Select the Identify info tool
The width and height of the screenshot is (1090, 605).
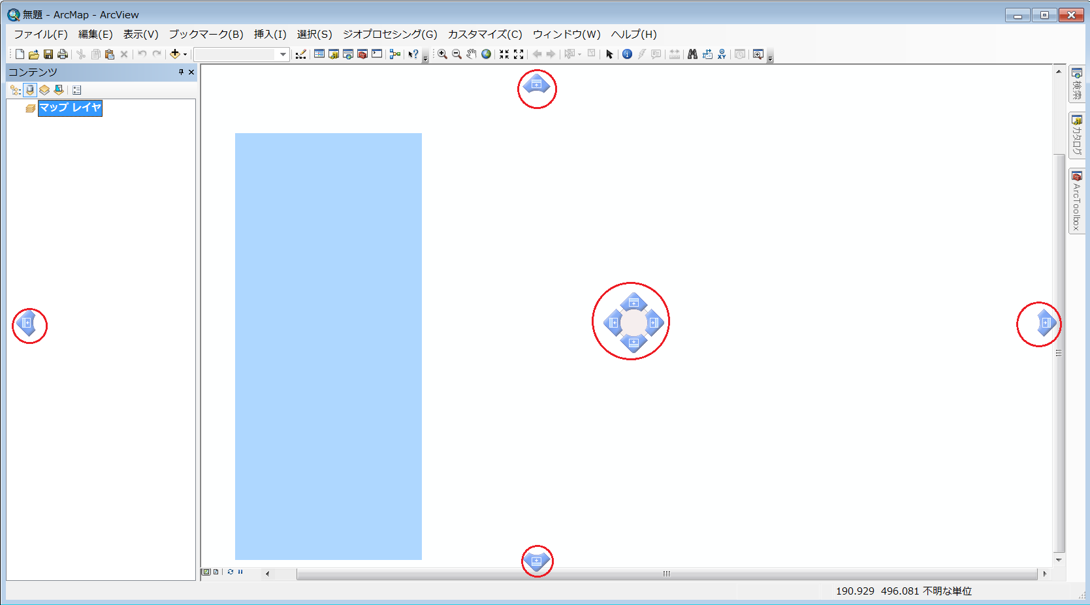pyautogui.click(x=627, y=54)
